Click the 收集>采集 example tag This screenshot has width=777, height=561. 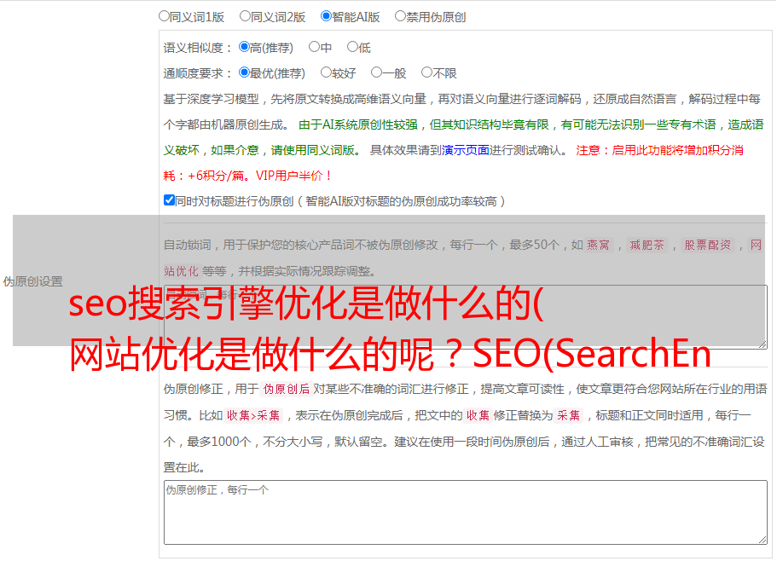[253, 415]
